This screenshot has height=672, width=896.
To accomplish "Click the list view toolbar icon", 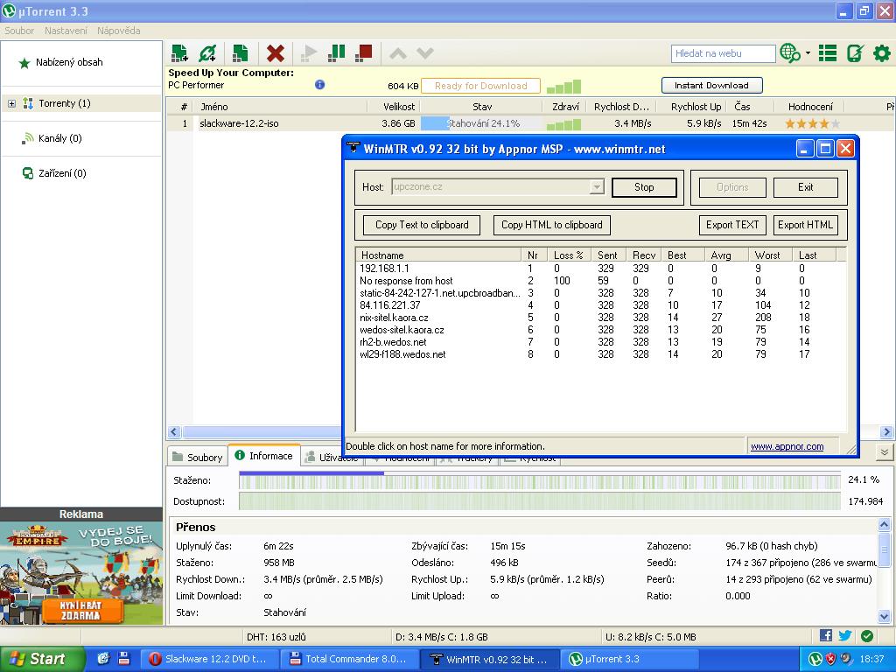I will pyautogui.click(x=828, y=53).
